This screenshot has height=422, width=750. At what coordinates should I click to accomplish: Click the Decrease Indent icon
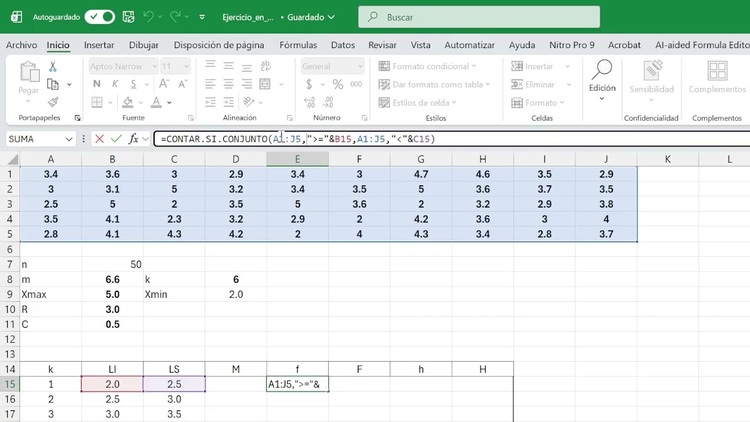pyautogui.click(x=210, y=103)
